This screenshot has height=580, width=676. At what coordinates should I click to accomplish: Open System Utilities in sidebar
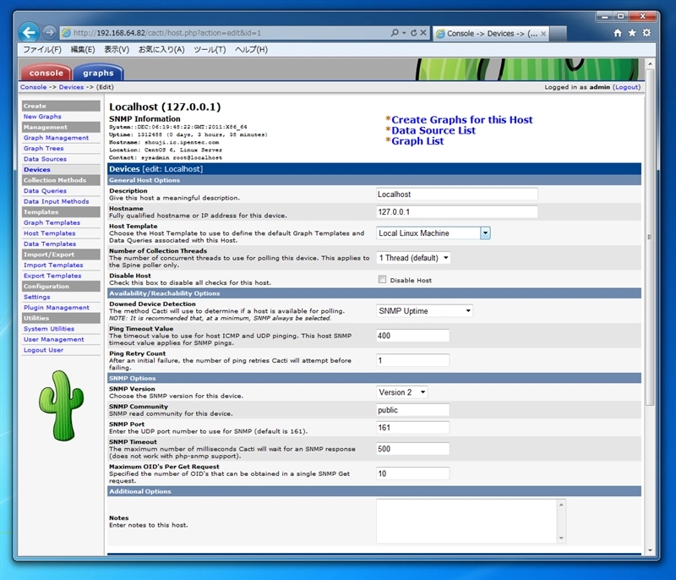(49, 329)
